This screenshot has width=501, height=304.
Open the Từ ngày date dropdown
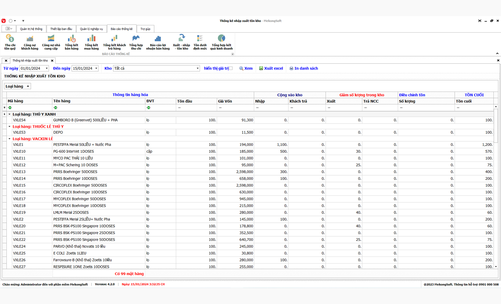click(x=47, y=68)
